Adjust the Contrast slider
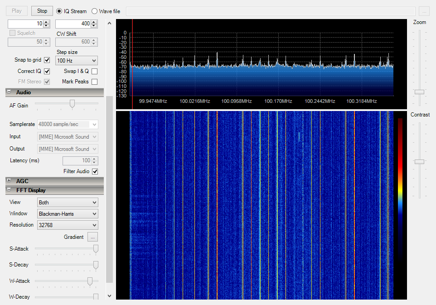 (x=419, y=162)
